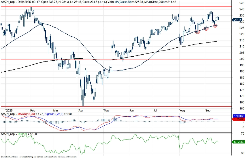Select the leftmost red circle marker in August
The width and height of the screenshot is (245, 158).
tap(198, 32)
